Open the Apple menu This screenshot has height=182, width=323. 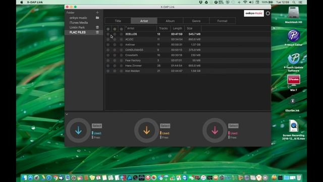[22, 2]
